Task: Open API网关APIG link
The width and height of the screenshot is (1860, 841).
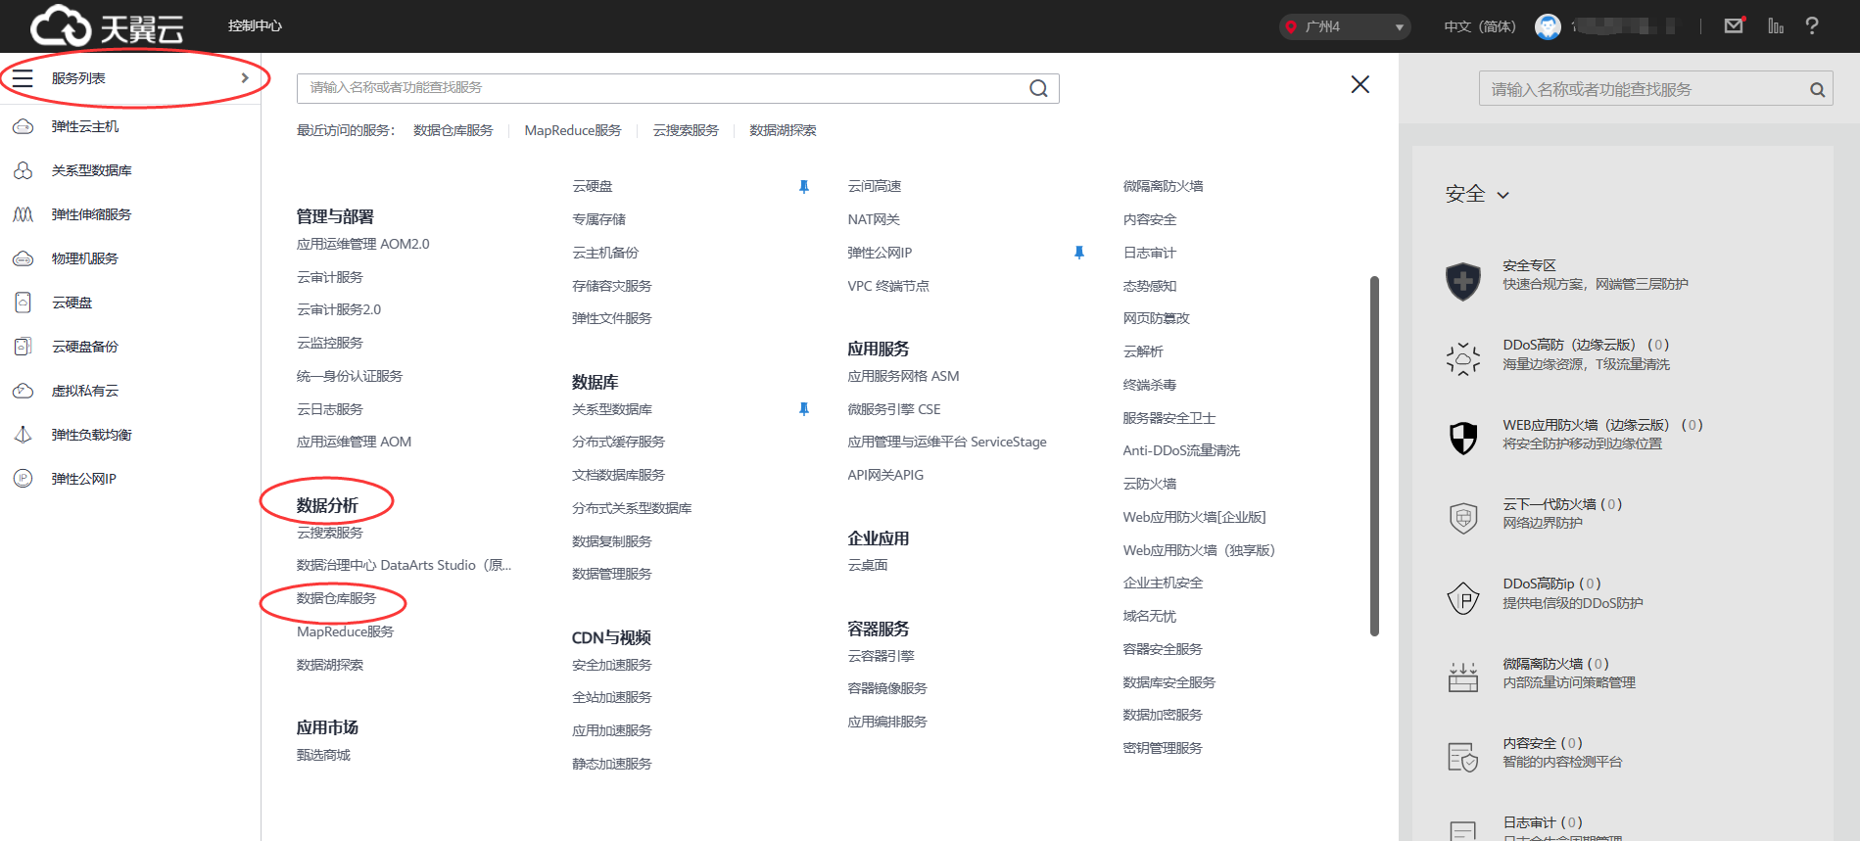Action: pyautogui.click(x=885, y=475)
